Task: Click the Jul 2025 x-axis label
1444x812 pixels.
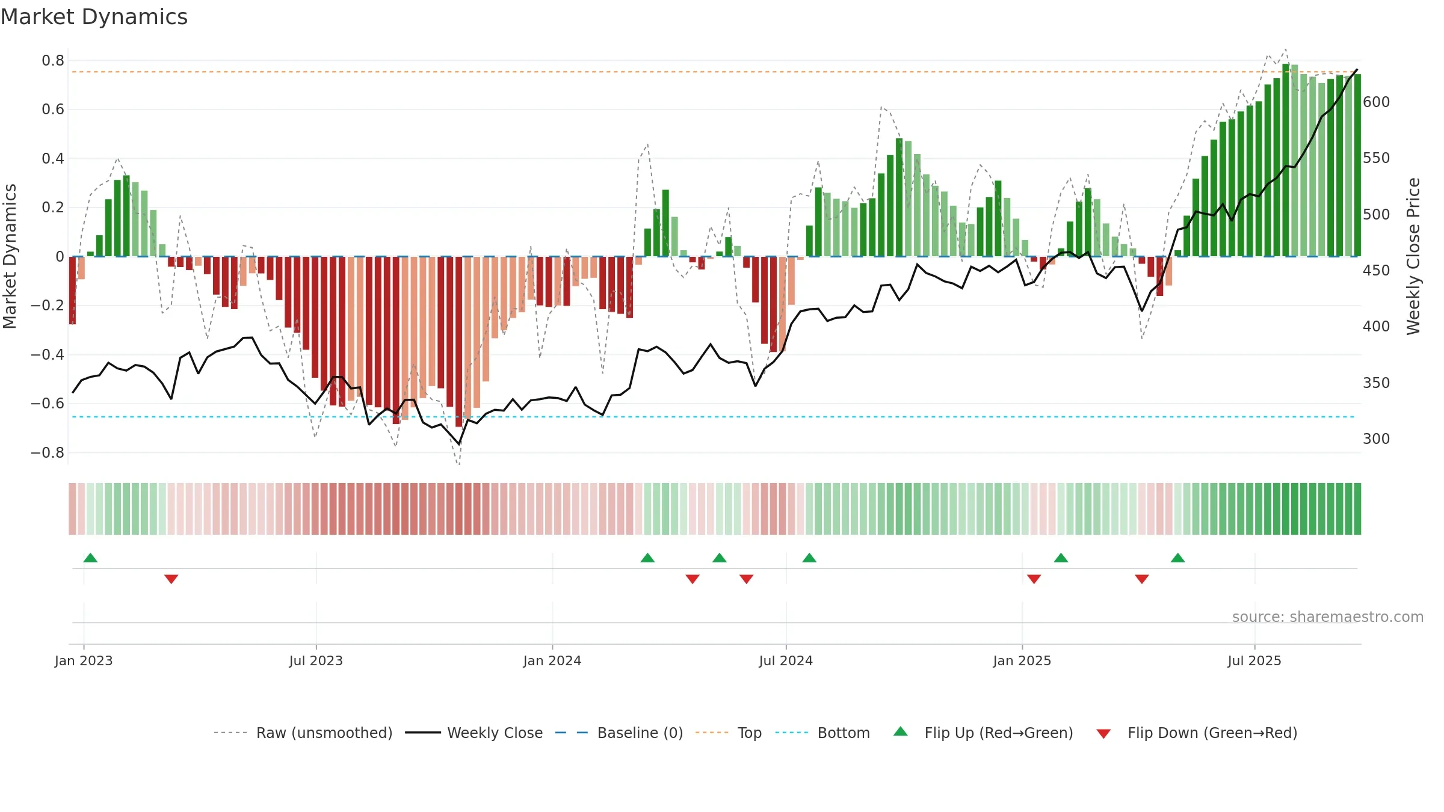Action: pos(1254,660)
